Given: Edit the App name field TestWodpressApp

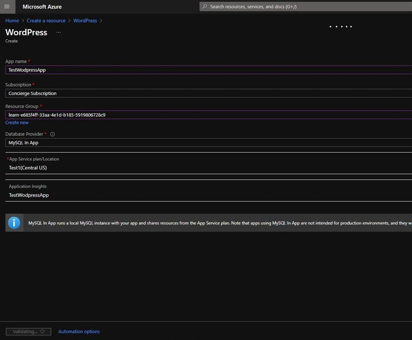Looking at the screenshot, I should pos(208,70).
